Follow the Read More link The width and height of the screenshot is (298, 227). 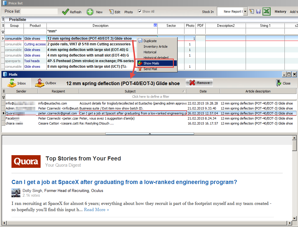click(96, 210)
